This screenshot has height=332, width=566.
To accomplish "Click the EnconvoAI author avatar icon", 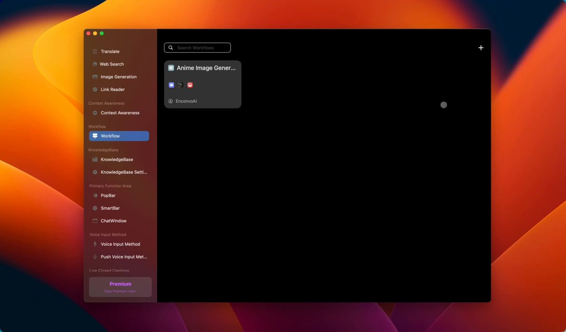I will click(x=171, y=101).
